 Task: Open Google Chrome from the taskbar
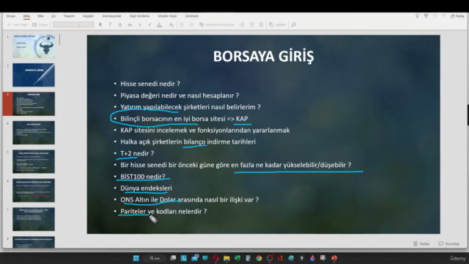point(259,258)
